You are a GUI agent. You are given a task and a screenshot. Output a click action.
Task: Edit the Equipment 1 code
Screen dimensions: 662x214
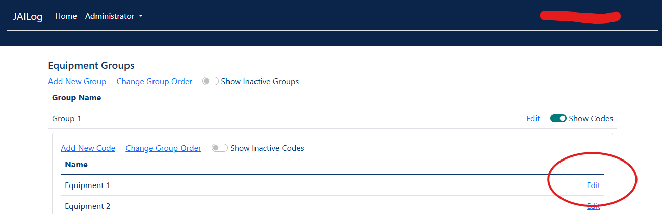click(x=593, y=185)
